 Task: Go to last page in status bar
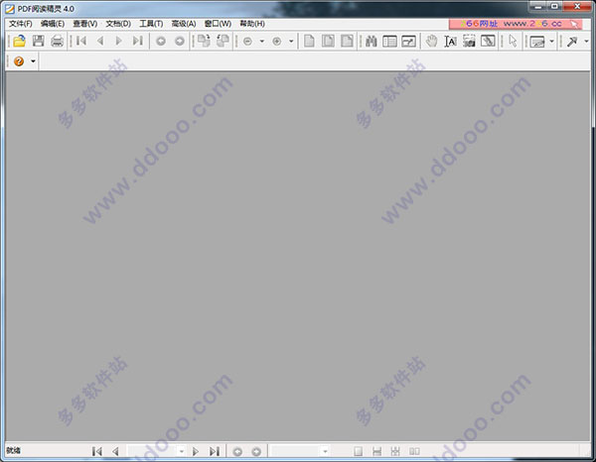(215, 451)
